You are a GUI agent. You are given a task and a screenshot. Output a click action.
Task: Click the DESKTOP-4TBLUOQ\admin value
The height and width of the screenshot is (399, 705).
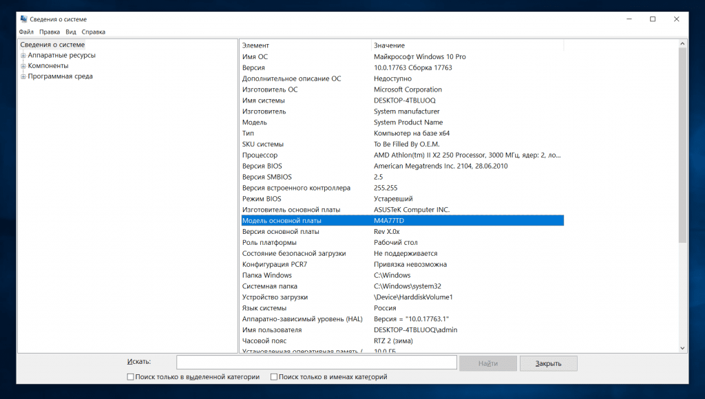[415, 330]
